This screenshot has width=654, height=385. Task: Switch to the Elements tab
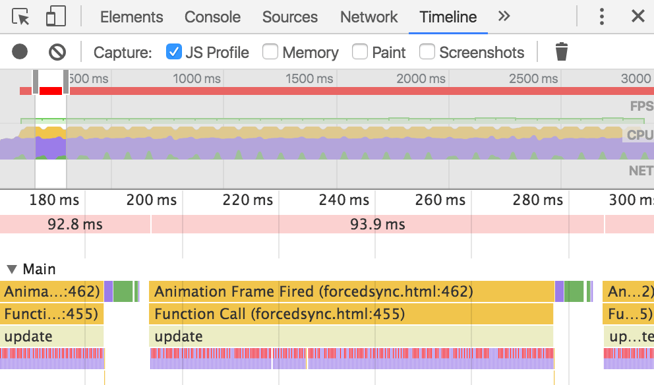(x=131, y=17)
